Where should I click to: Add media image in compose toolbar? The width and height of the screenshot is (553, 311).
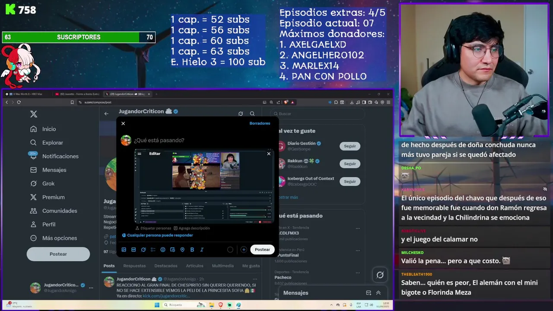pos(124,250)
